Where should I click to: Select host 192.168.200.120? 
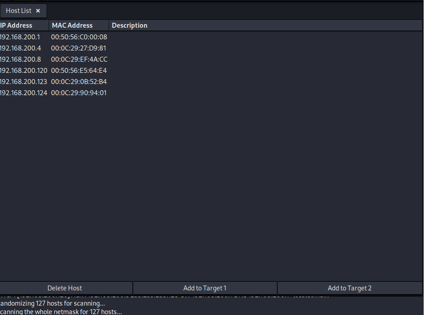[23, 71]
